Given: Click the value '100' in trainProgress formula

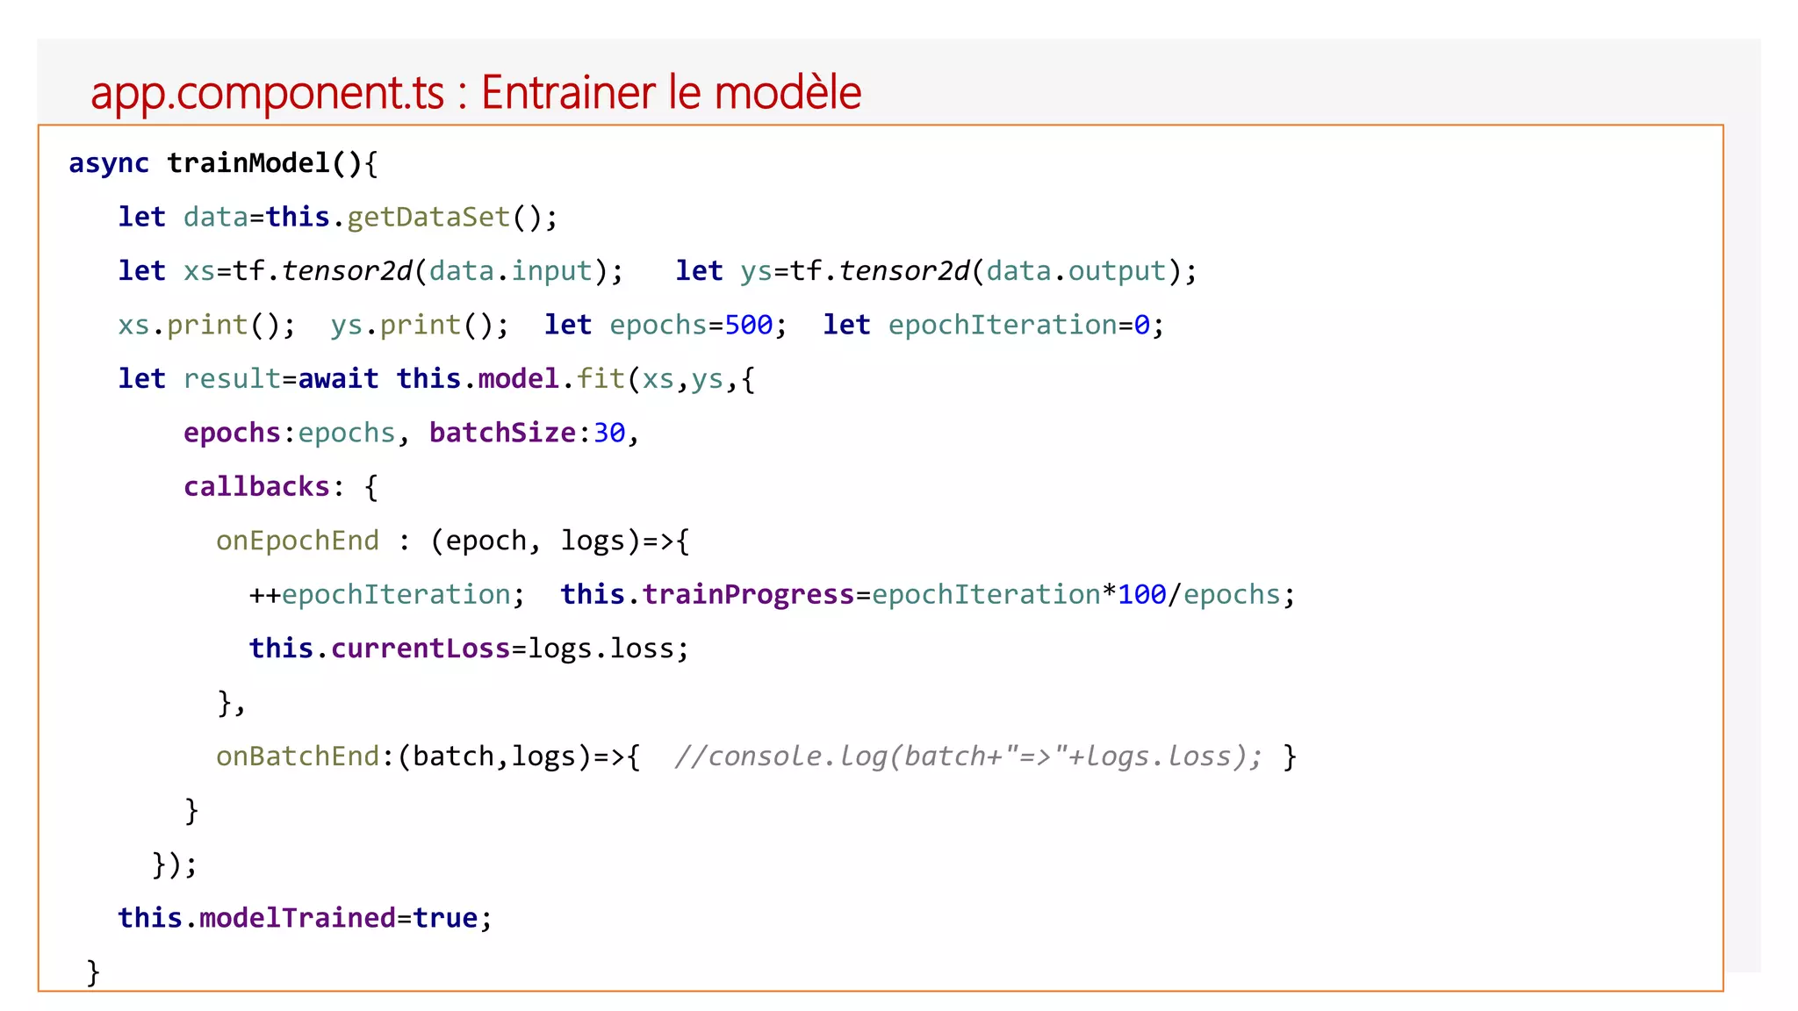Looking at the screenshot, I should (x=1142, y=595).
